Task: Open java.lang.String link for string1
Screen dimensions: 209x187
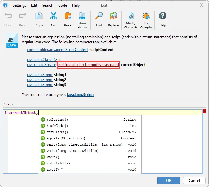Action: coord(39,75)
